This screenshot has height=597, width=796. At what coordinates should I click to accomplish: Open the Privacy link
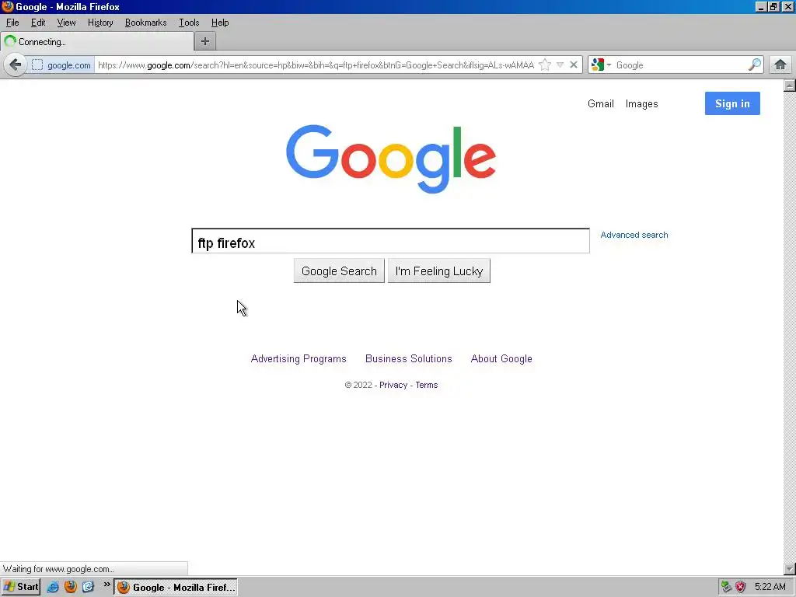[393, 385]
